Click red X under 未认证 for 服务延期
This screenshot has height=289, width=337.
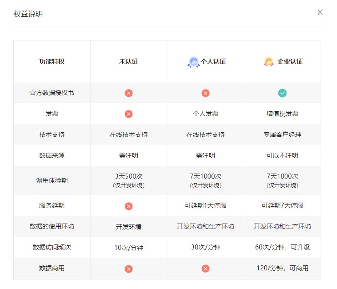point(129,206)
